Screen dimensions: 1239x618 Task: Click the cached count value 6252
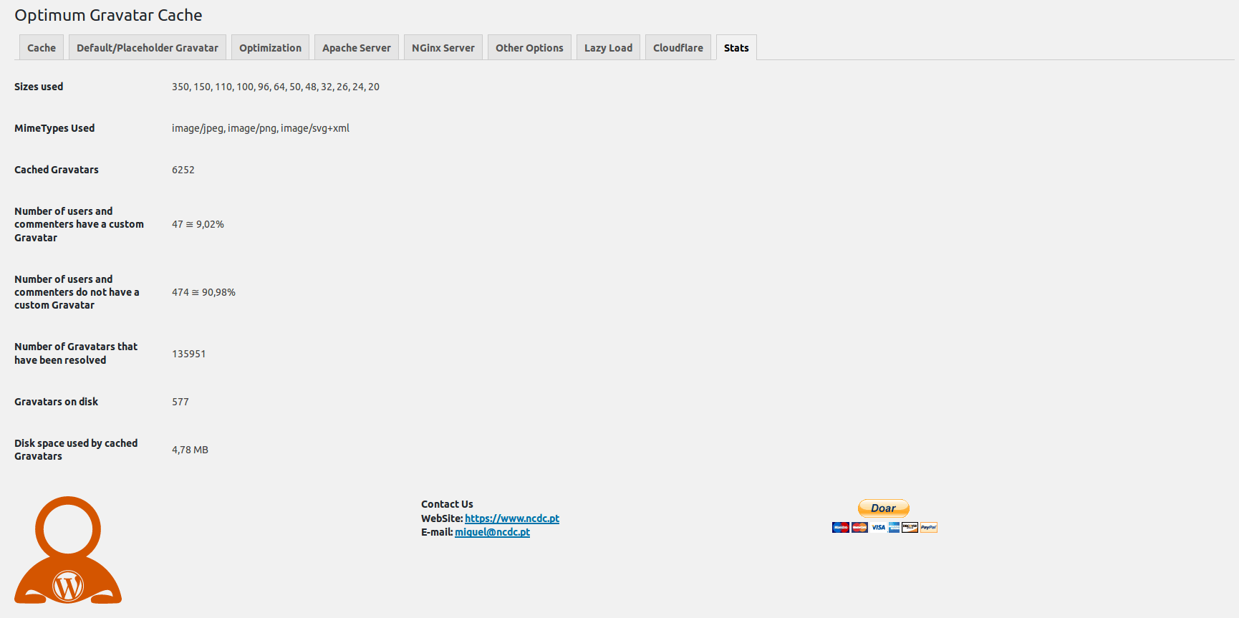coord(183,170)
